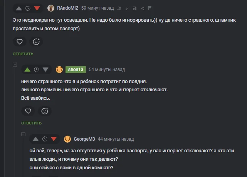Open the comment branch icon beside RAndoMIZ's timestamp
The height and width of the screenshot is (177, 247).
pos(119,8)
